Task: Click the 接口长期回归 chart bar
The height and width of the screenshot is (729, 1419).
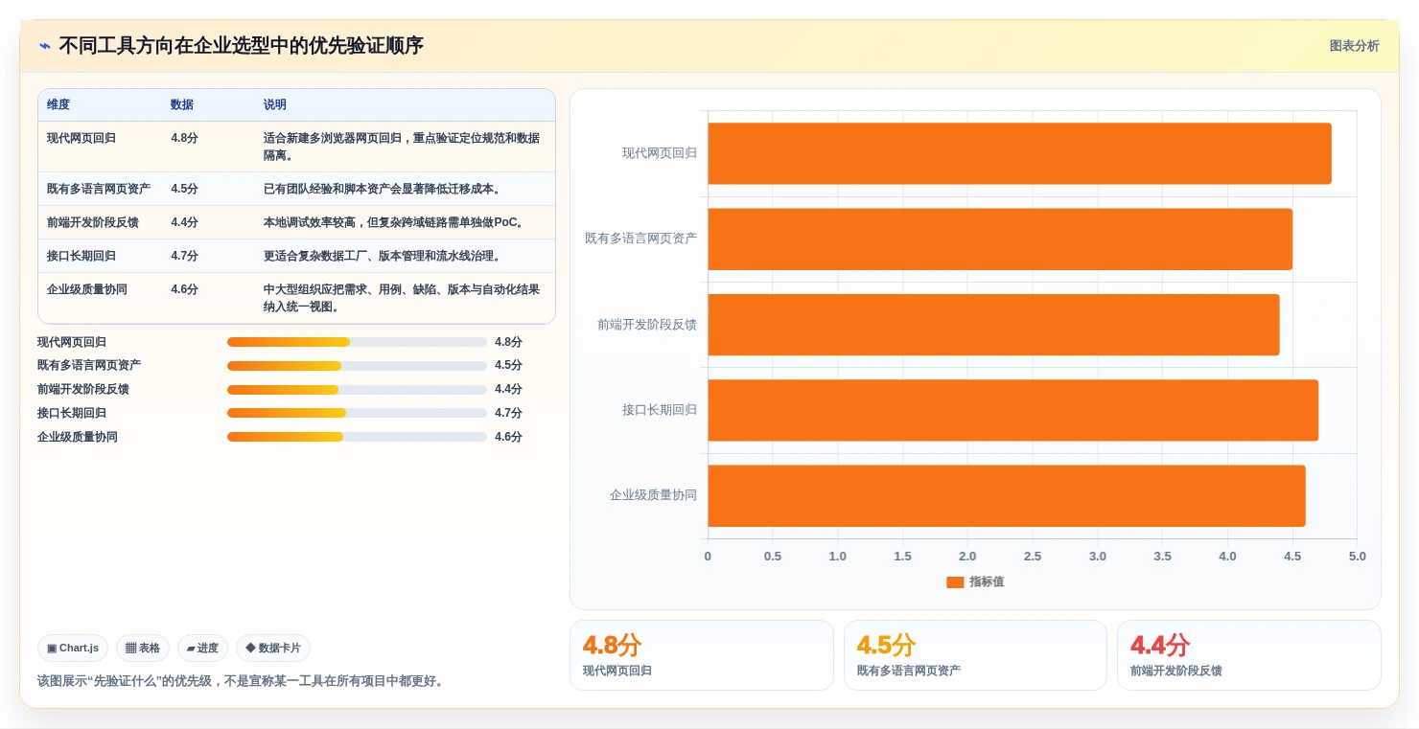Action: [1012, 410]
